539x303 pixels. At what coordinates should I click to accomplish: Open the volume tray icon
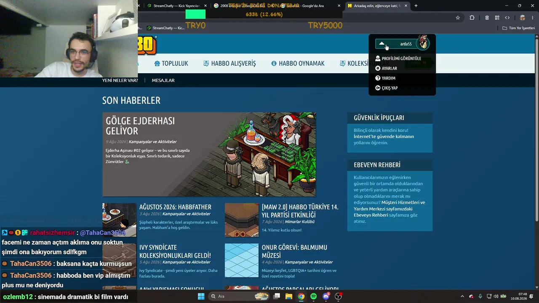496,296
